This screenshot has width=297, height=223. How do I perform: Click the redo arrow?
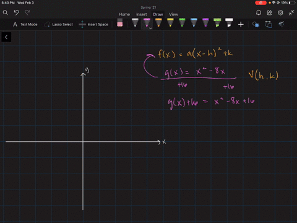coord(27,12)
